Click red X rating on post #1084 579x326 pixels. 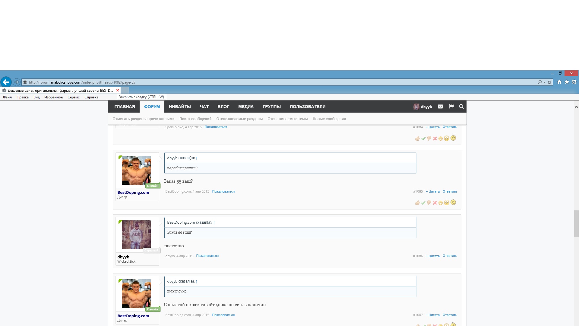[x=435, y=139]
